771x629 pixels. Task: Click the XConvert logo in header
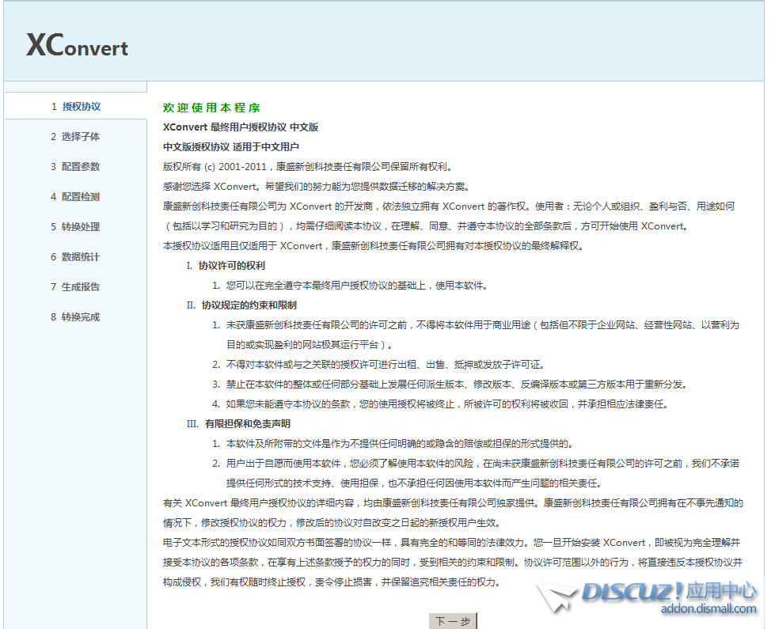tap(78, 45)
